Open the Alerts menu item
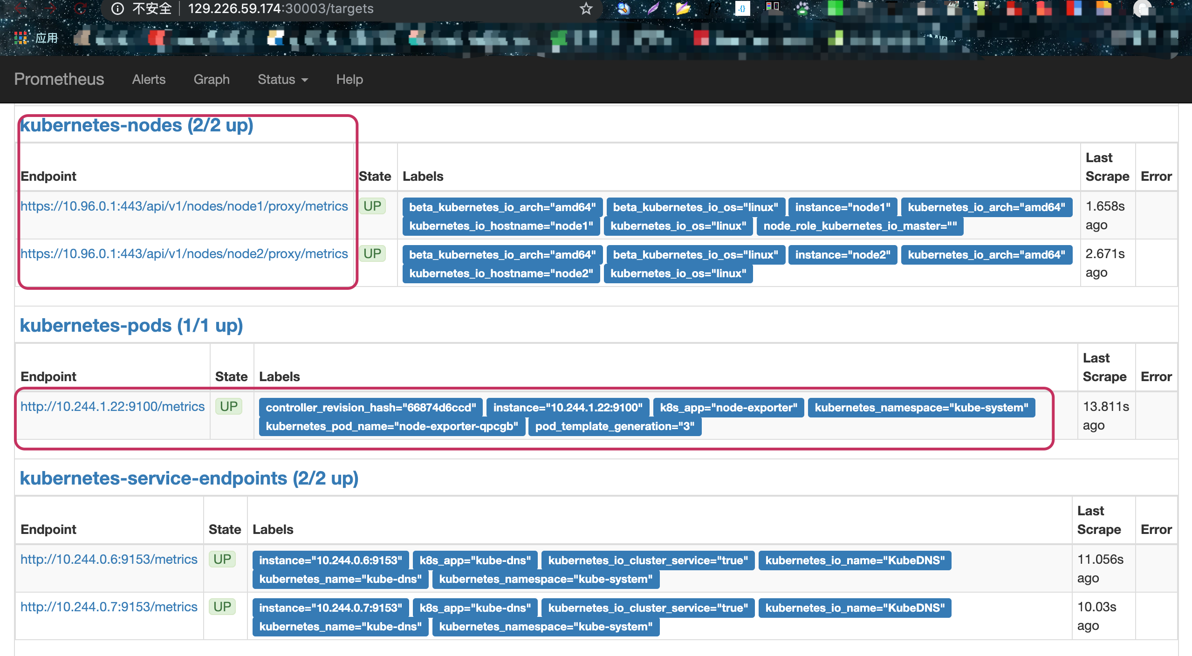 click(149, 79)
